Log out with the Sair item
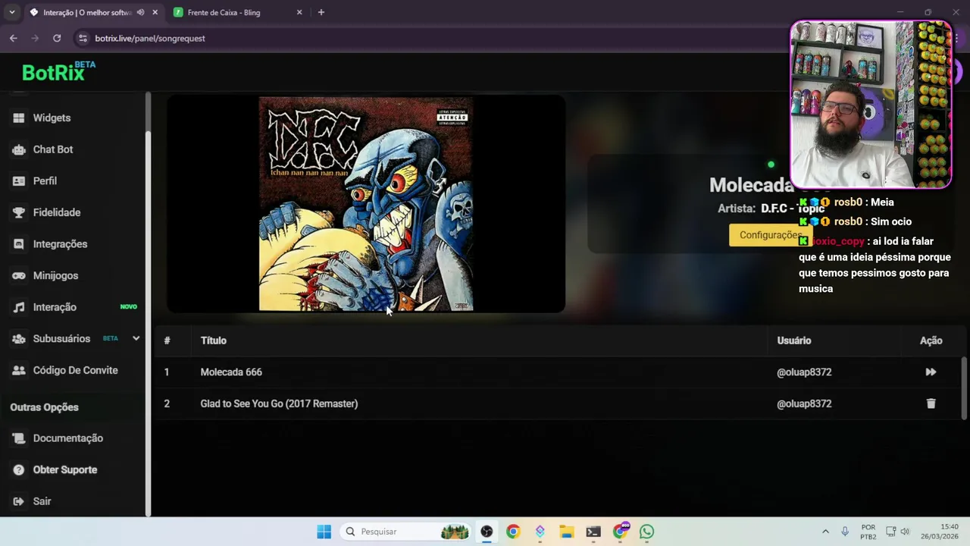The height and width of the screenshot is (546, 970). (42, 501)
